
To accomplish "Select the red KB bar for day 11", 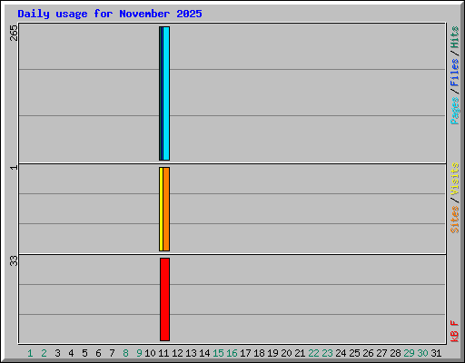I will (x=164, y=299).
